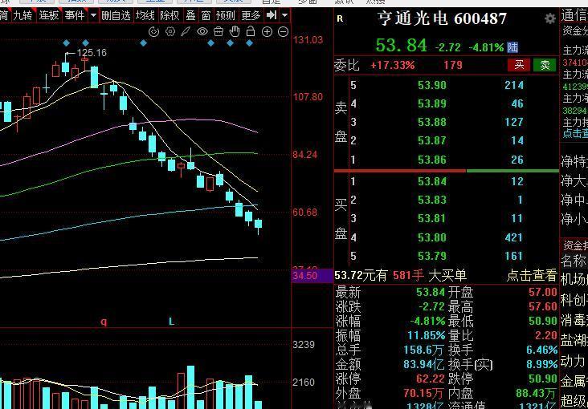Click 外盘 value 70.15万
The image size is (588, 409).
(424, 393)
